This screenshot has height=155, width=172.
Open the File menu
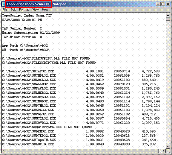click(5, 10)
